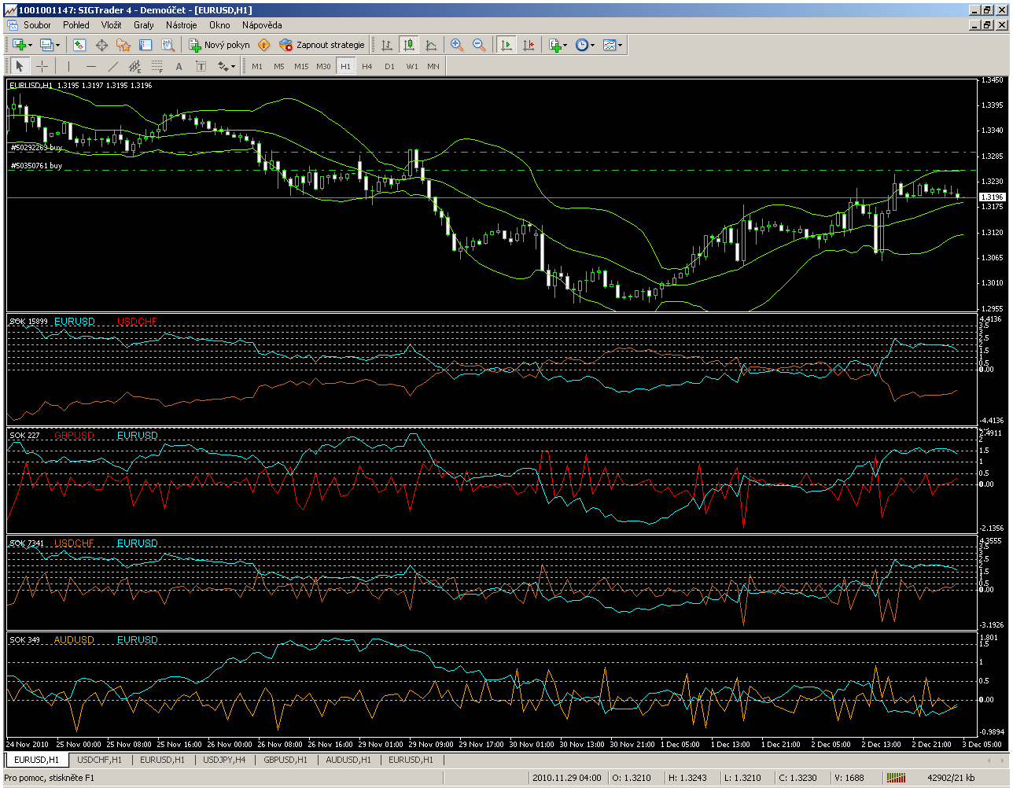Expand the profiles dropdown arrow

(57, 46)
